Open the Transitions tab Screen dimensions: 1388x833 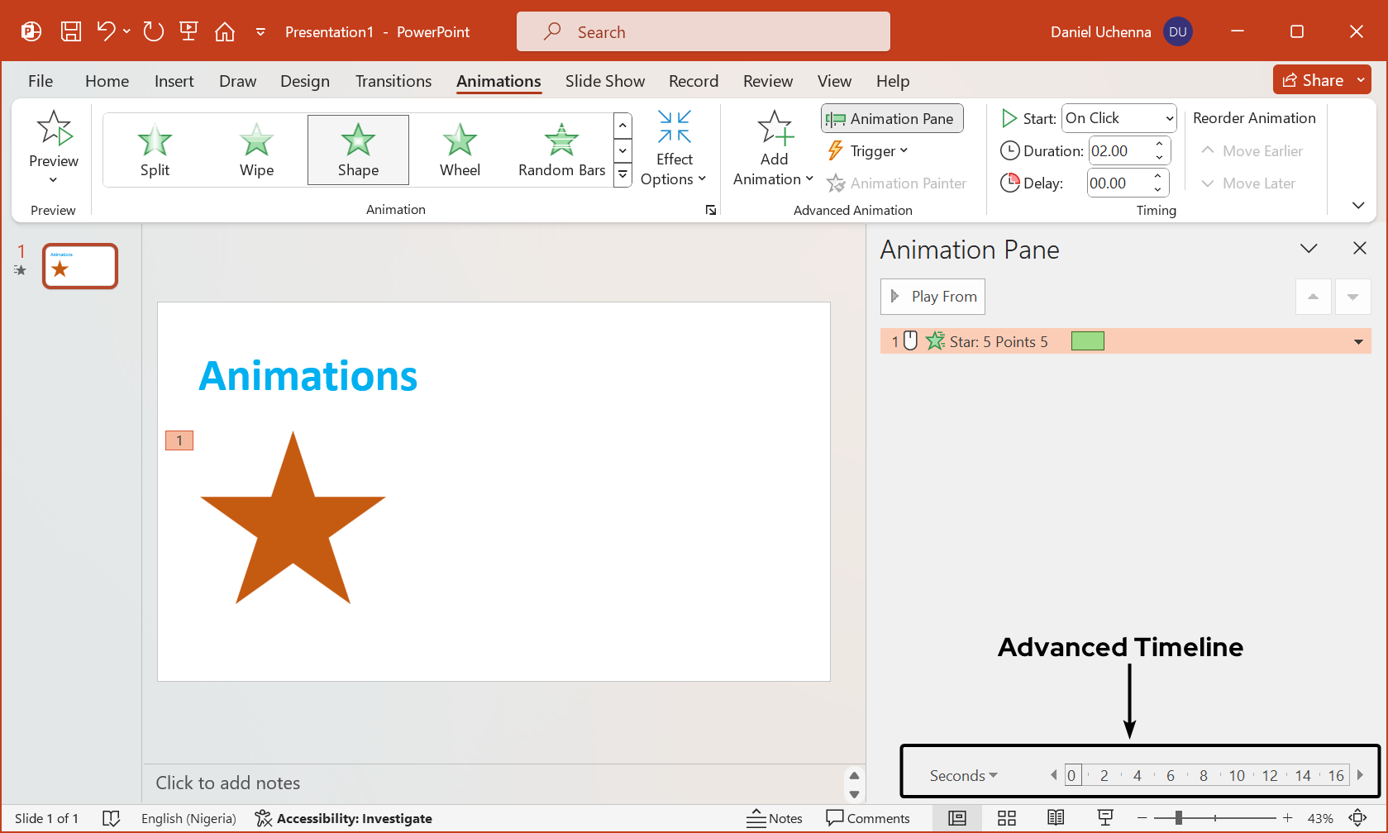pyautogui.click(x=394, y=81)
